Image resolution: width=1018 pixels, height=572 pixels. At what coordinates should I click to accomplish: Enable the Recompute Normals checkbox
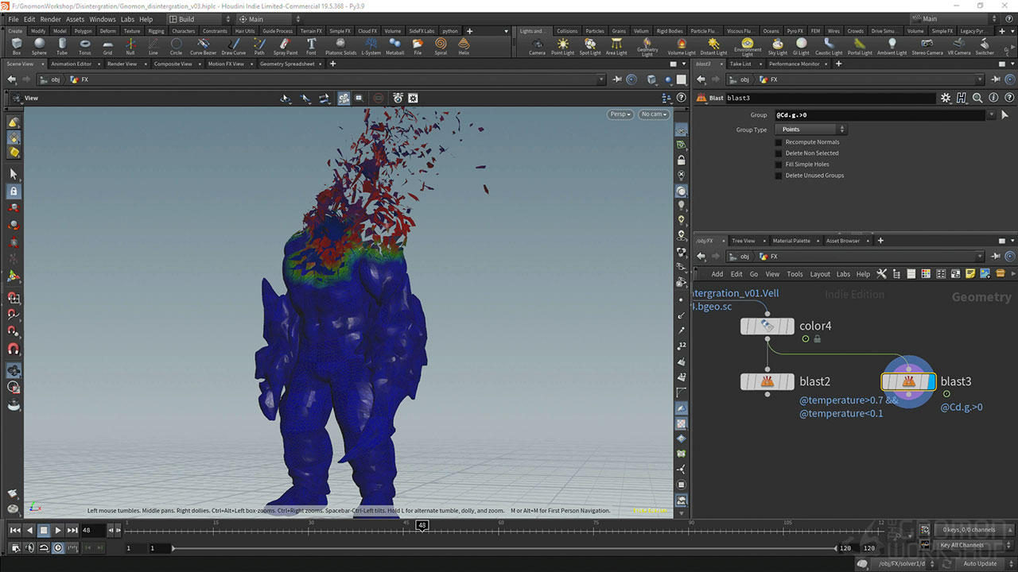(x=779, y=142)
